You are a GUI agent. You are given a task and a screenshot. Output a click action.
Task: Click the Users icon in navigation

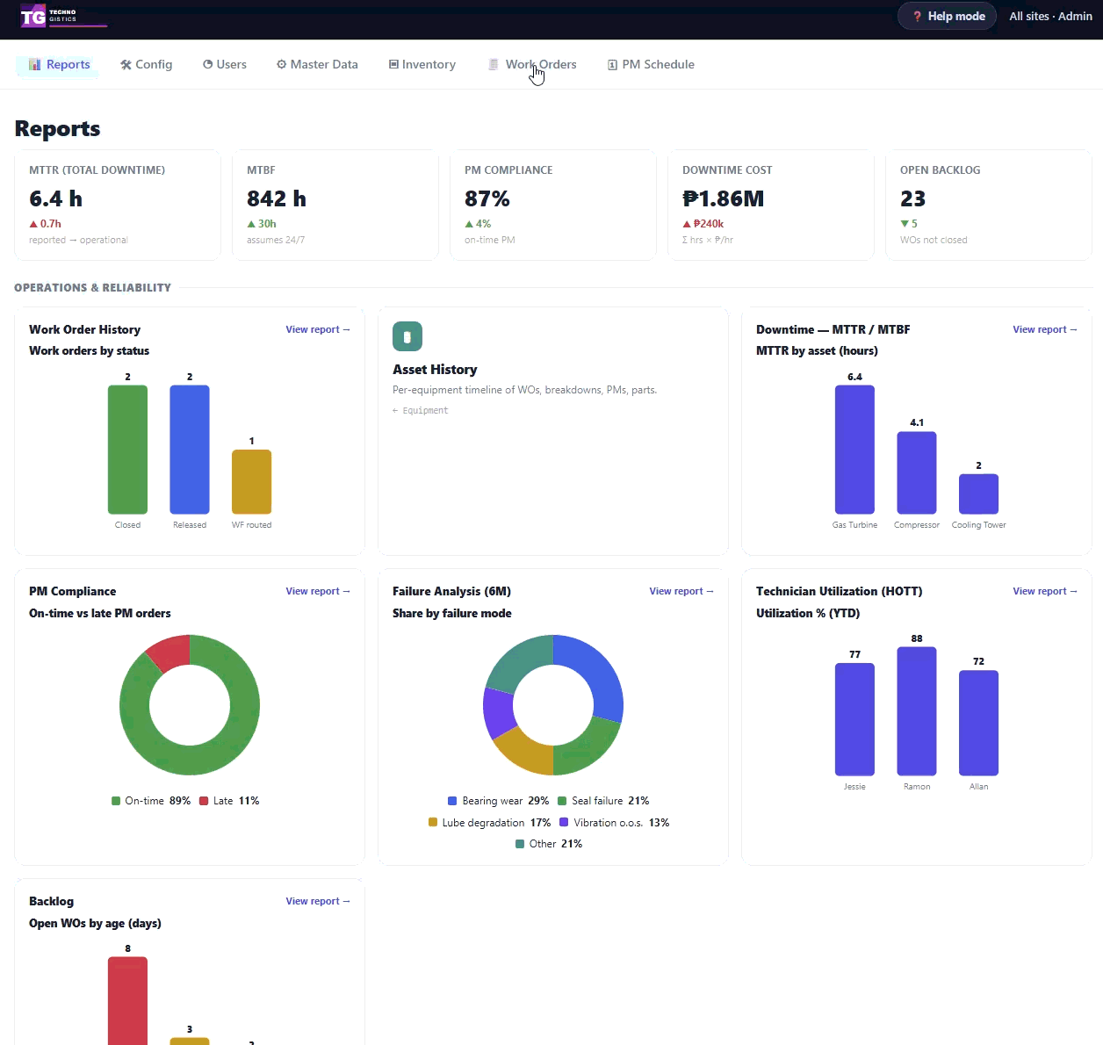pyautogui.click(x=208, y=65)
